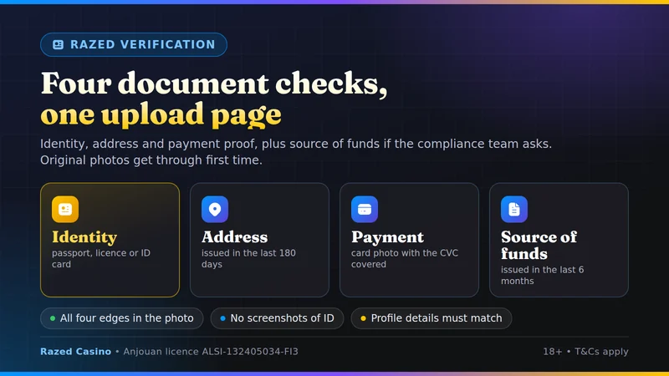This screenshot has width=669, height=376.
Task: Click the 'Profile details must match' chip
Action: [x=432, y=318]
